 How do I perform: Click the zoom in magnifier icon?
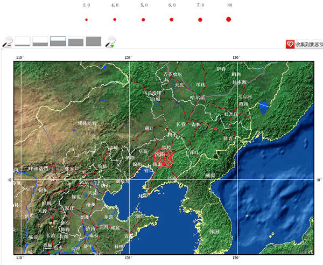pos(110,41)
